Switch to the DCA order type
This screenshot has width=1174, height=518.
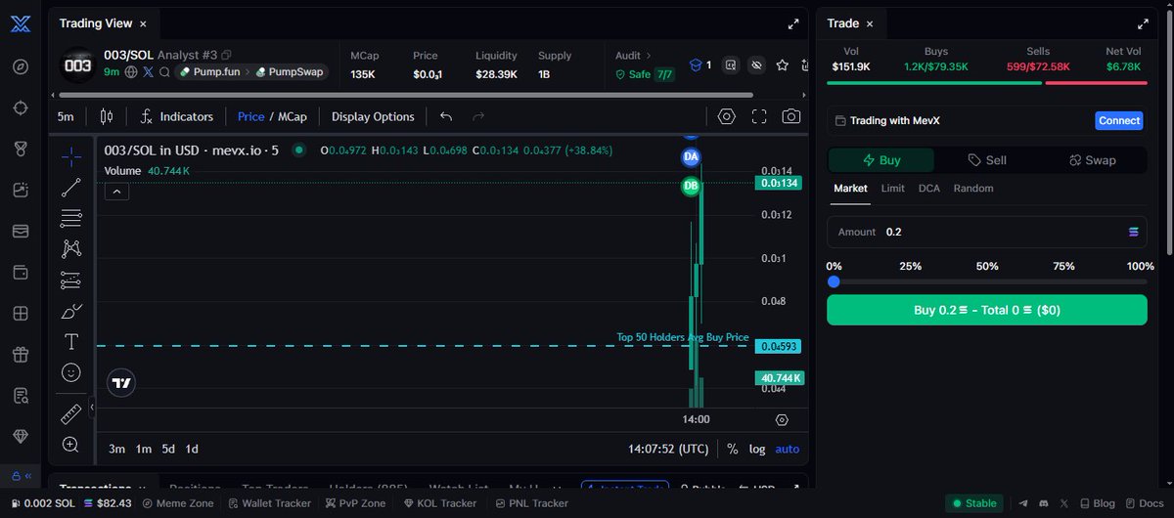point(929,188)
